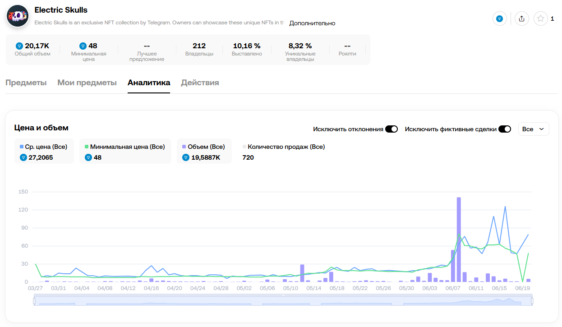Expand description with Дополнительно
Image resolution: width=562 pixels, height=327 pixels.
312,23
